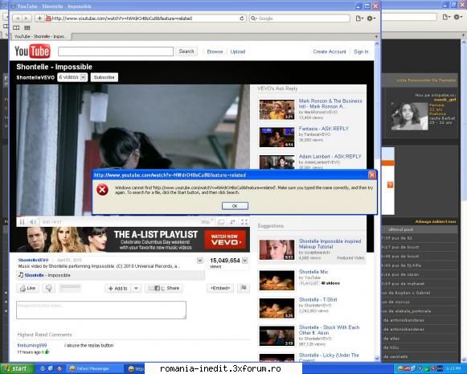The image size is (467, 374).
Task: Toggle the video popout window icon
Action: tap(221, 222)
